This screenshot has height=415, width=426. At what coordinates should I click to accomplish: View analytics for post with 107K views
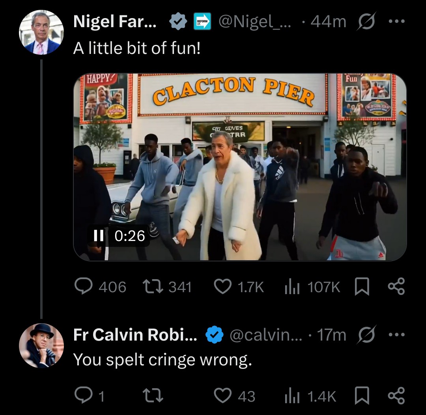292,287
